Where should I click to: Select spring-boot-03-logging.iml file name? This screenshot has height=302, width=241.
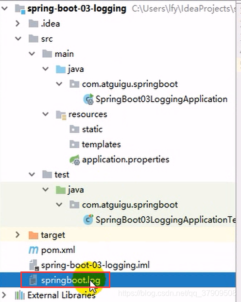(95, 266)
